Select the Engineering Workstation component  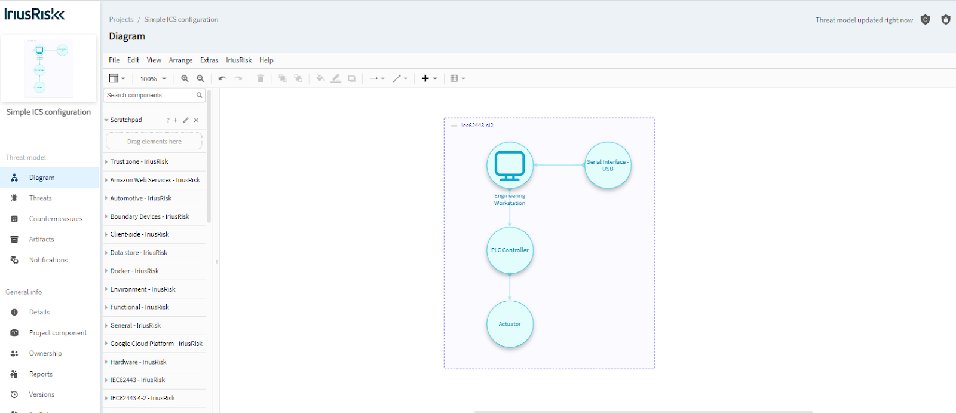tap(510, 166)
